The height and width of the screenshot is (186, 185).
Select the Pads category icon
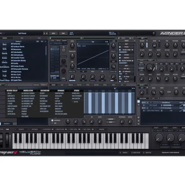(4, 76)
